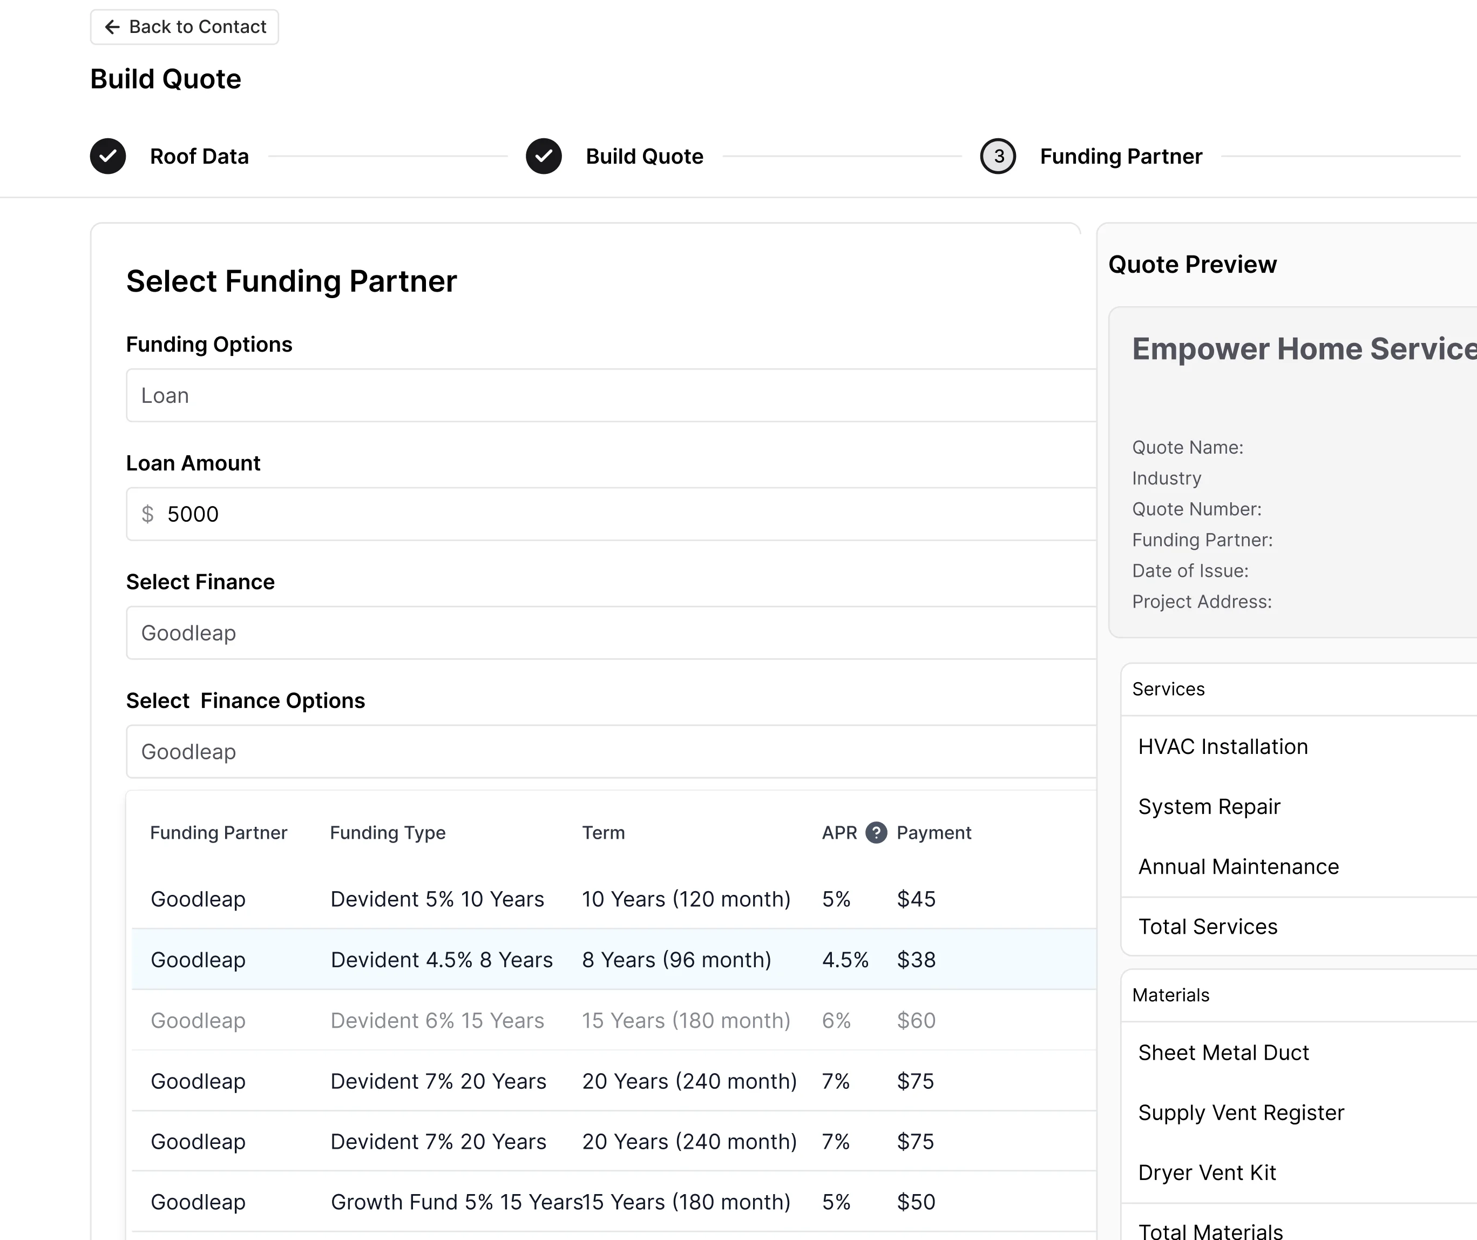1477x1240 pixels.
Task: Click the Back to Contact button
Action: pyautogui.click(x=184, y=27)
